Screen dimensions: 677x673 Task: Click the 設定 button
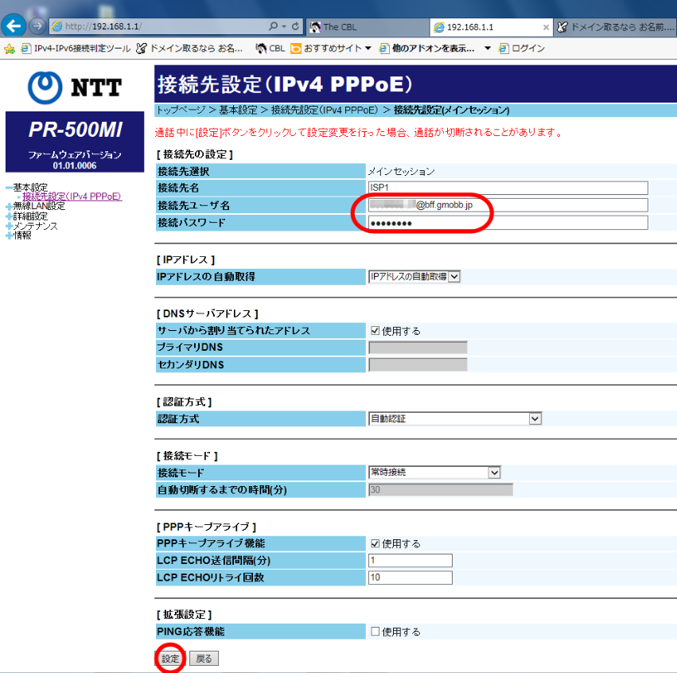169,659
